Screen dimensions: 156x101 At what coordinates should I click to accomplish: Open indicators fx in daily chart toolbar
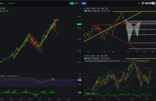pyautogui.click(x=98, y=56)
